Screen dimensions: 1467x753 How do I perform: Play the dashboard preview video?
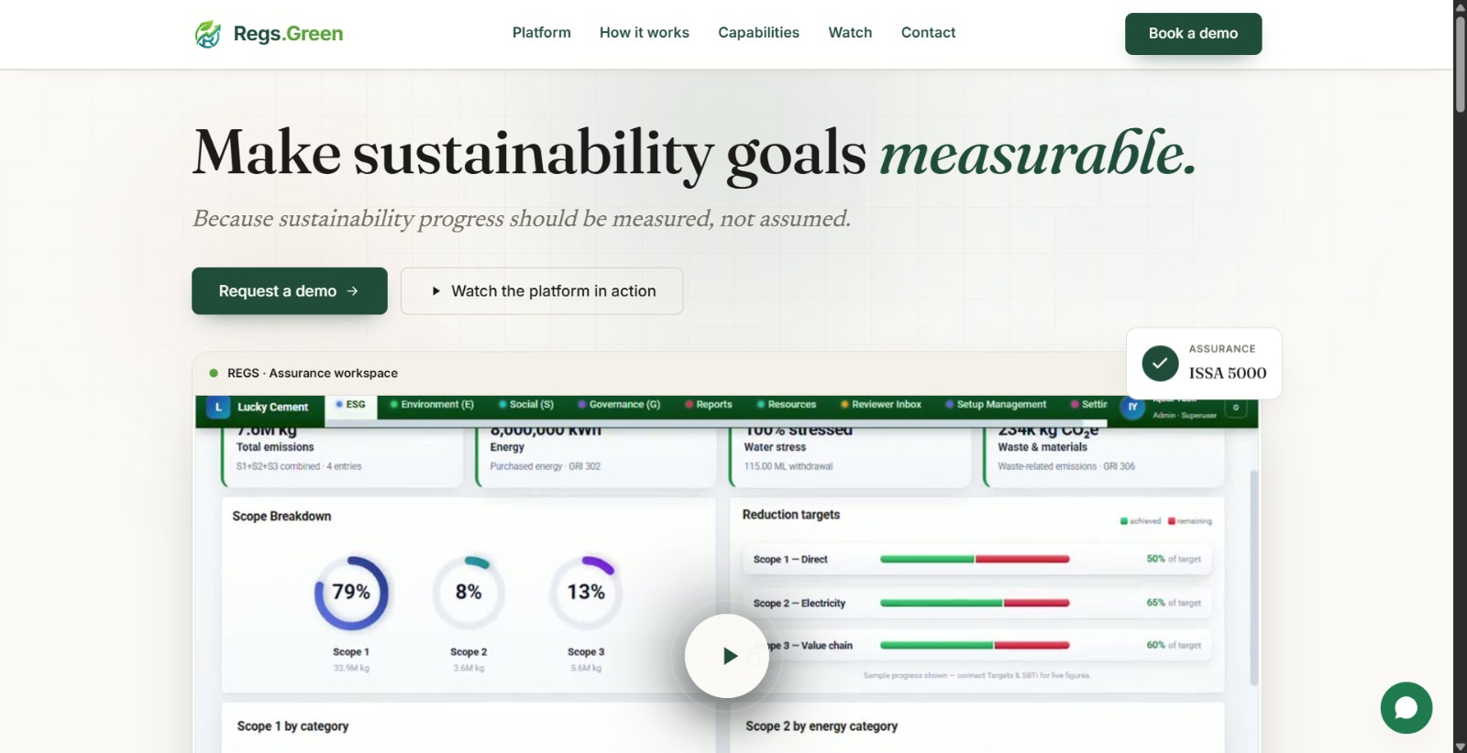727,656
